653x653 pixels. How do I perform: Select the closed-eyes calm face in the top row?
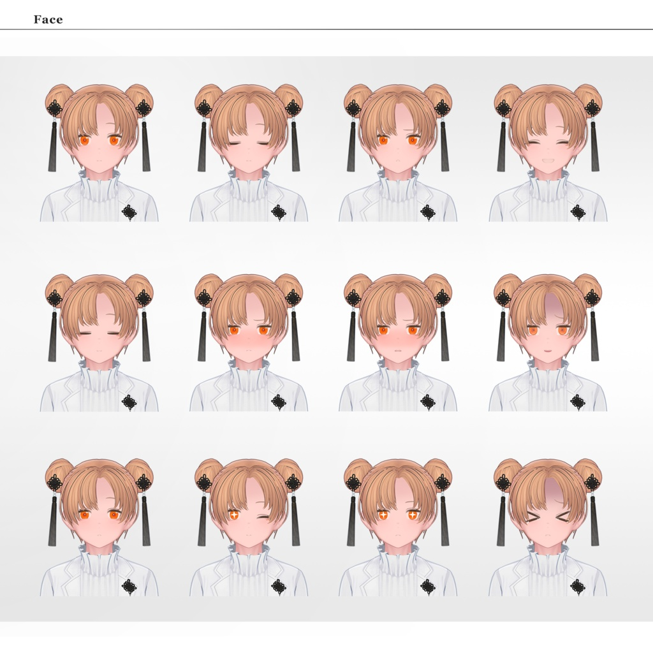coord(249,152)
